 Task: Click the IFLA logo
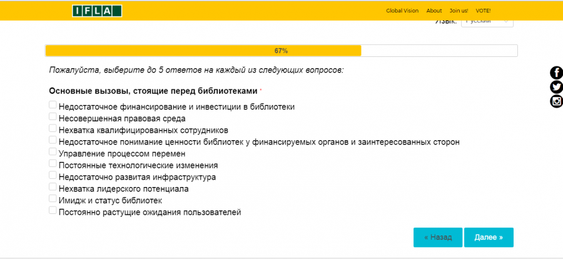[97, 11]
